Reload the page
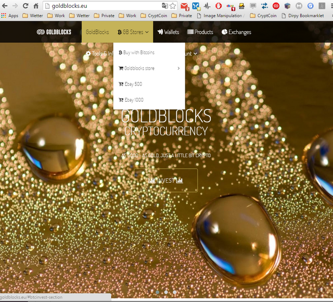The height and width of the screenshot is (302, 333). pyautogui.click(x=25, y=6)
